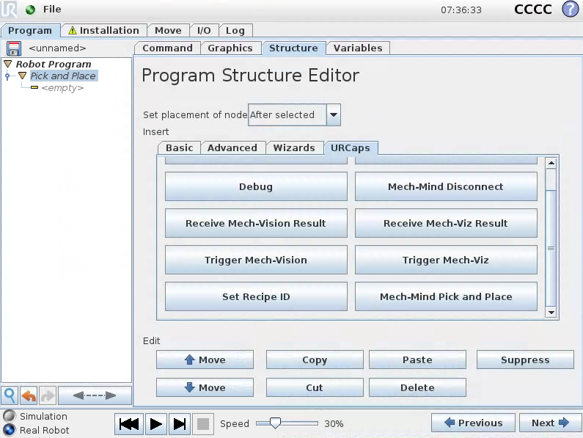Insert Mech-Mind Disconnect node

point(446,186)
